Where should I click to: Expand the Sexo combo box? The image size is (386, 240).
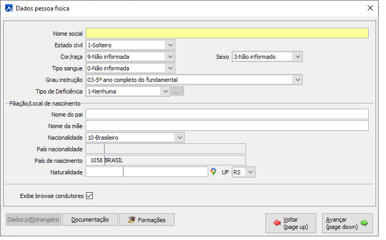[x=297, y=57]
